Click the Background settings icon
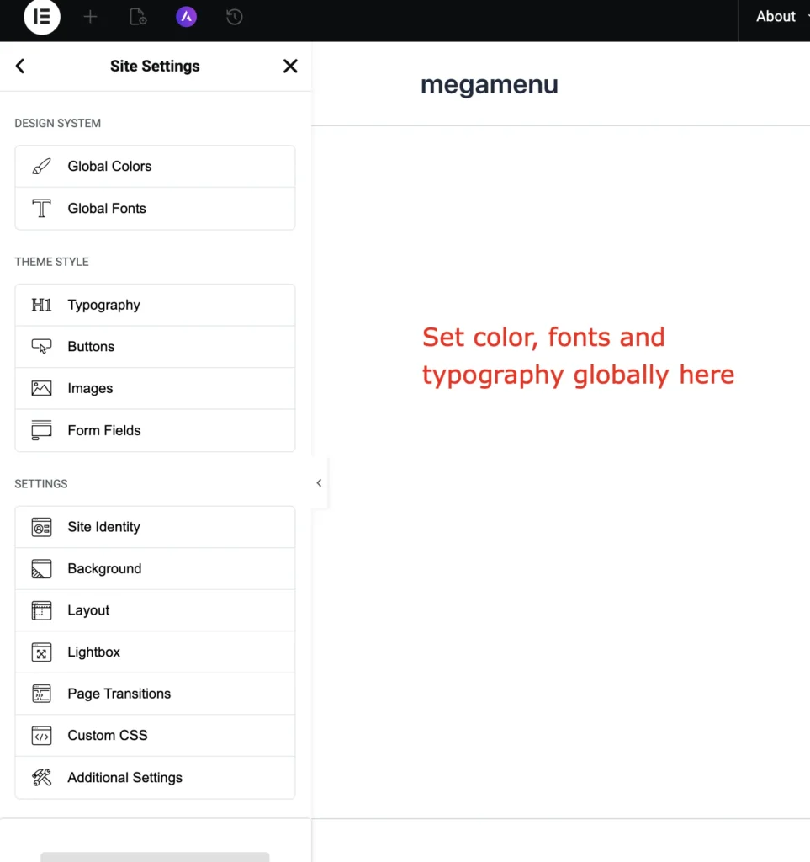 pyautogui.click(x=41, y=569)
